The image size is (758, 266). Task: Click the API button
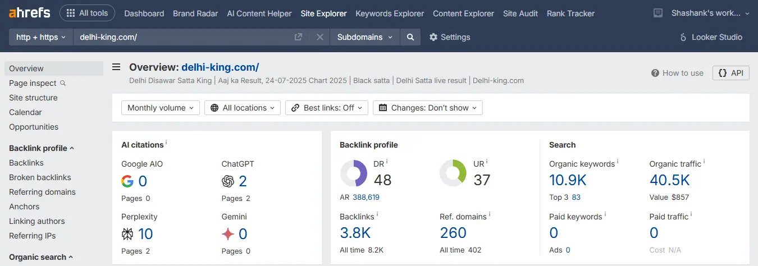pyautogui.click(x=731, y=73)
